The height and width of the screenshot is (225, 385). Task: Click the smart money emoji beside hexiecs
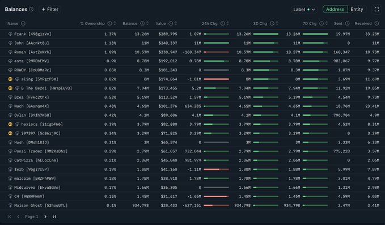coord(10,124)
